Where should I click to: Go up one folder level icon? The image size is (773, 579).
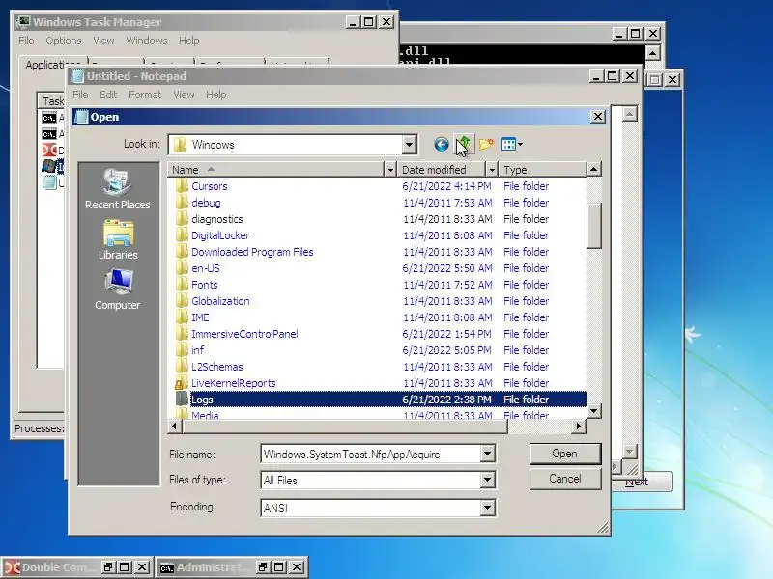464,144
